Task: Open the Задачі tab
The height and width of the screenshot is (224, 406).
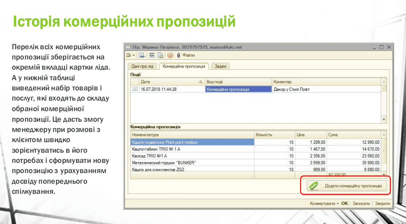Action: coord(220,66)
